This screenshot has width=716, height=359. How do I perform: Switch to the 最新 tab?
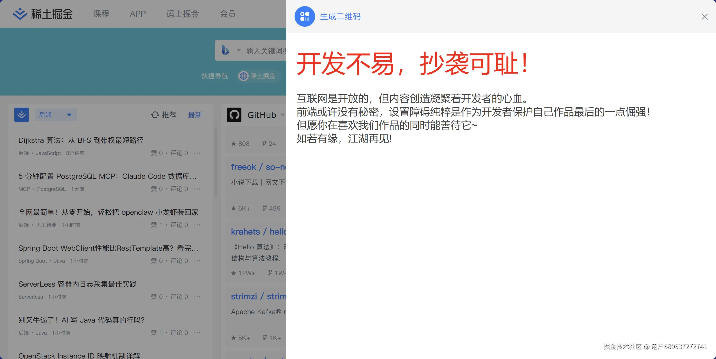pyautogui.click(x=195, y=115)
